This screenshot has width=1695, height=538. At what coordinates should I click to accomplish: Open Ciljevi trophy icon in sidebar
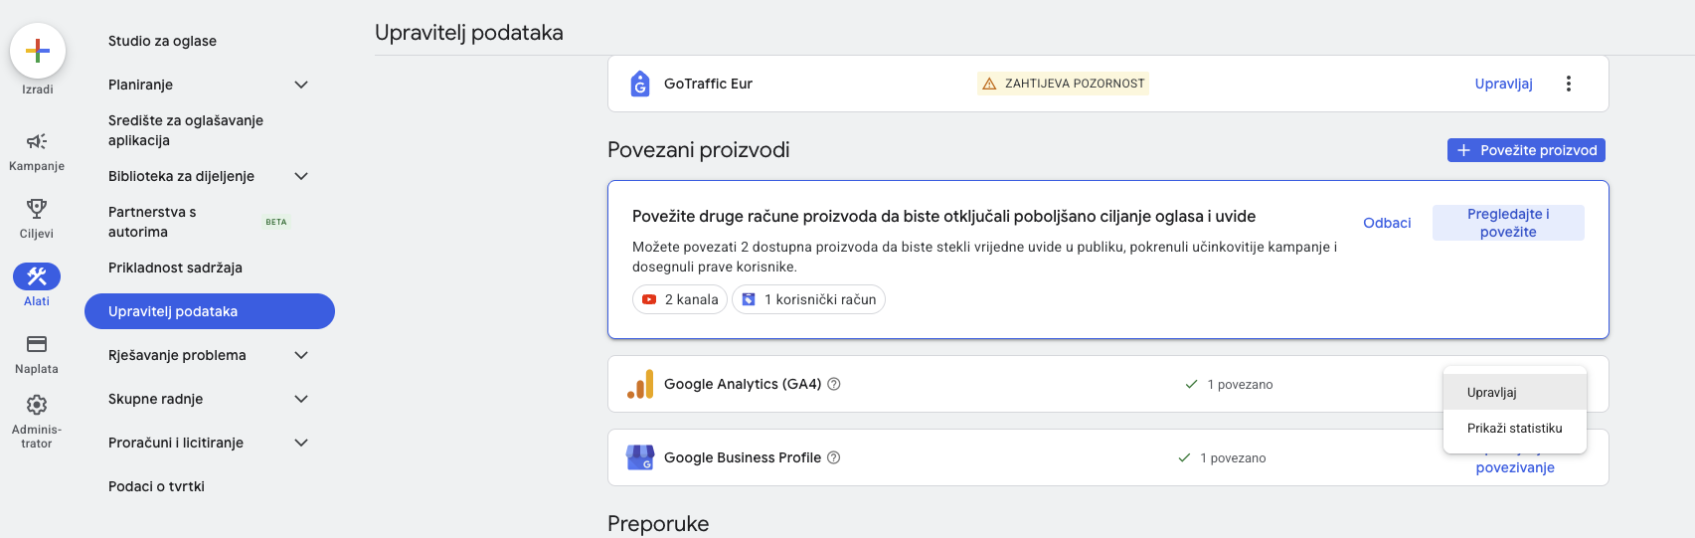[37, 209]
